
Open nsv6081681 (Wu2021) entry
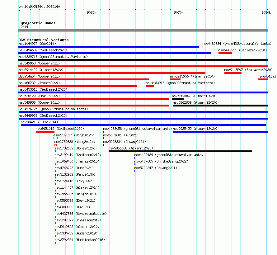click(x=121, y=135)
